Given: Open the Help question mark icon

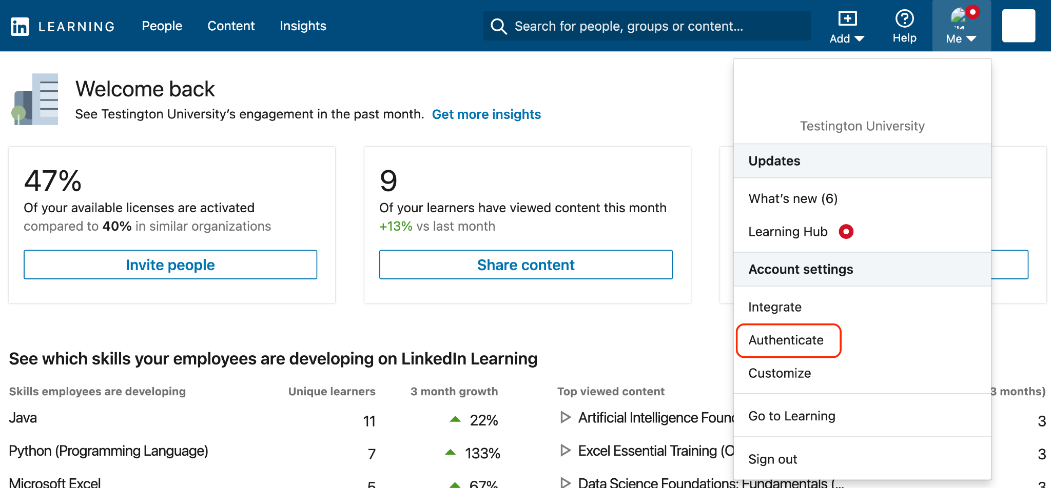Looking at the screenshot, I should pos(904,19).
